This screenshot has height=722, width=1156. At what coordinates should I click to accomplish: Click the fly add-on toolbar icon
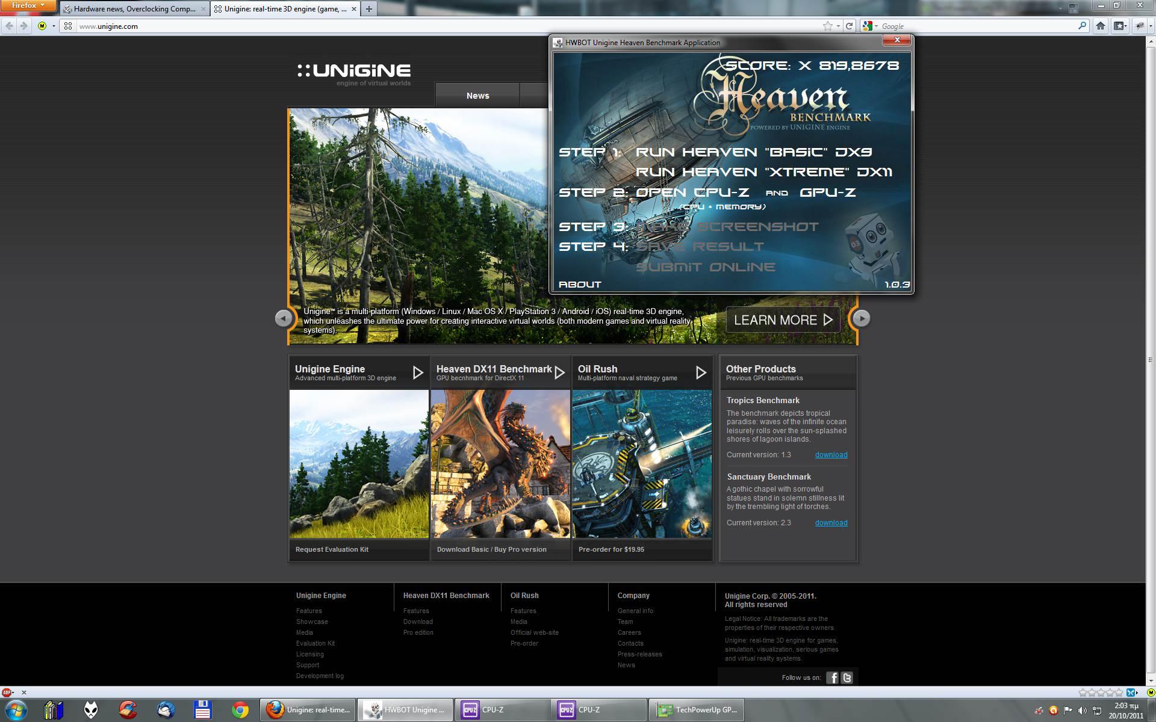[x=1139, y=26]
